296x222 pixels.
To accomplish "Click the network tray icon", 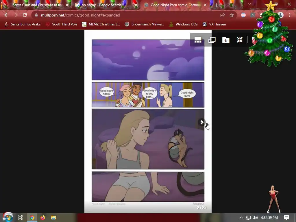I will coord(248,218).
